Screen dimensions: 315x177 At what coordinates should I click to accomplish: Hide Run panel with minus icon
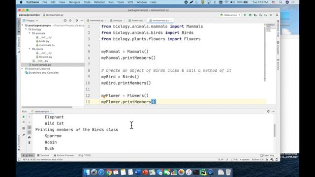pos(274,112)
